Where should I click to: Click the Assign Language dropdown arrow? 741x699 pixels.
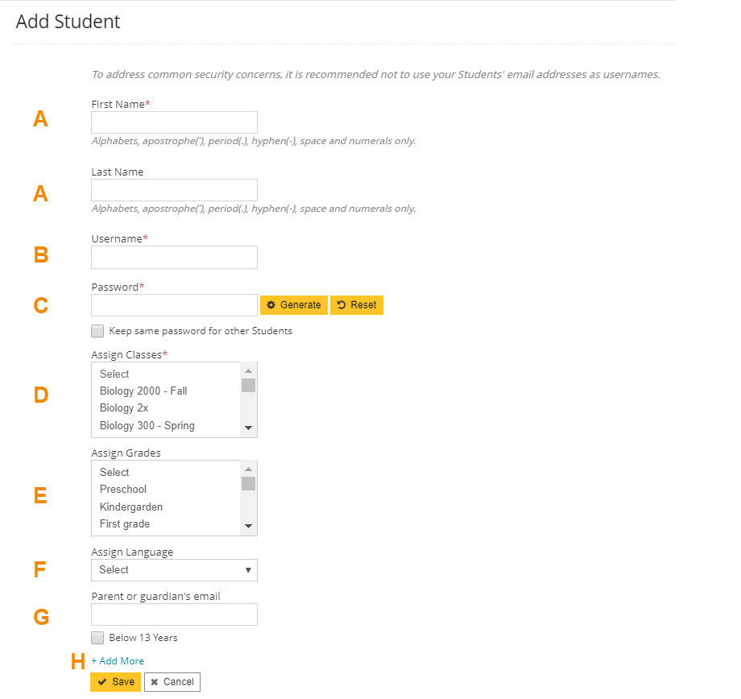(248, 569)
